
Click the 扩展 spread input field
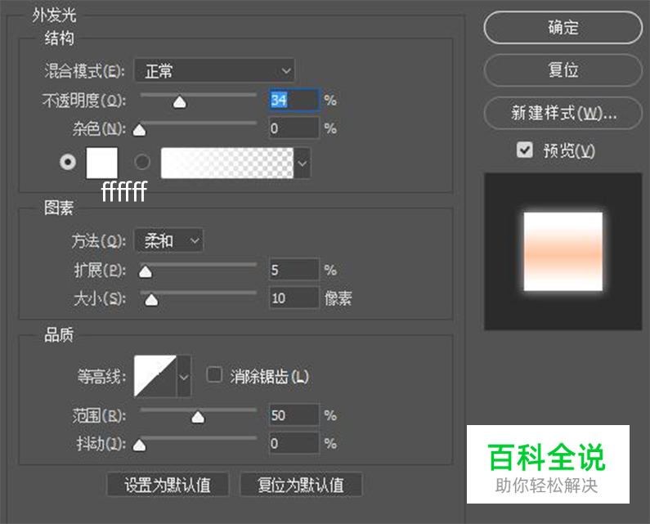[x=294, y=270]
